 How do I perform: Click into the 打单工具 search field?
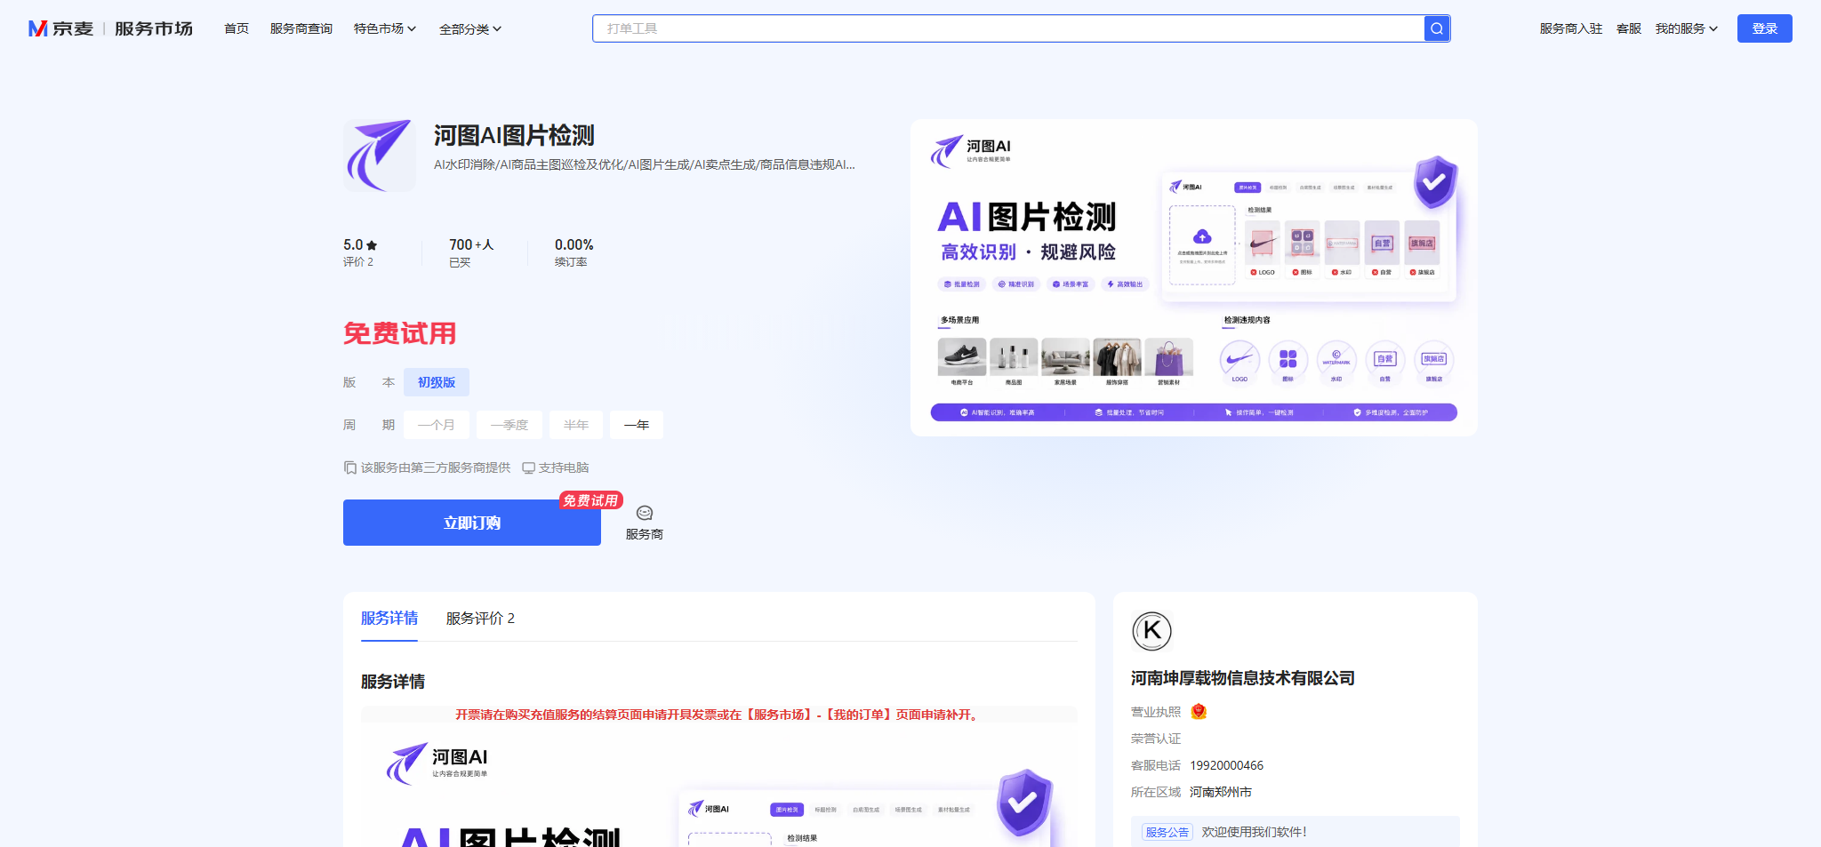coord(1008,28)
